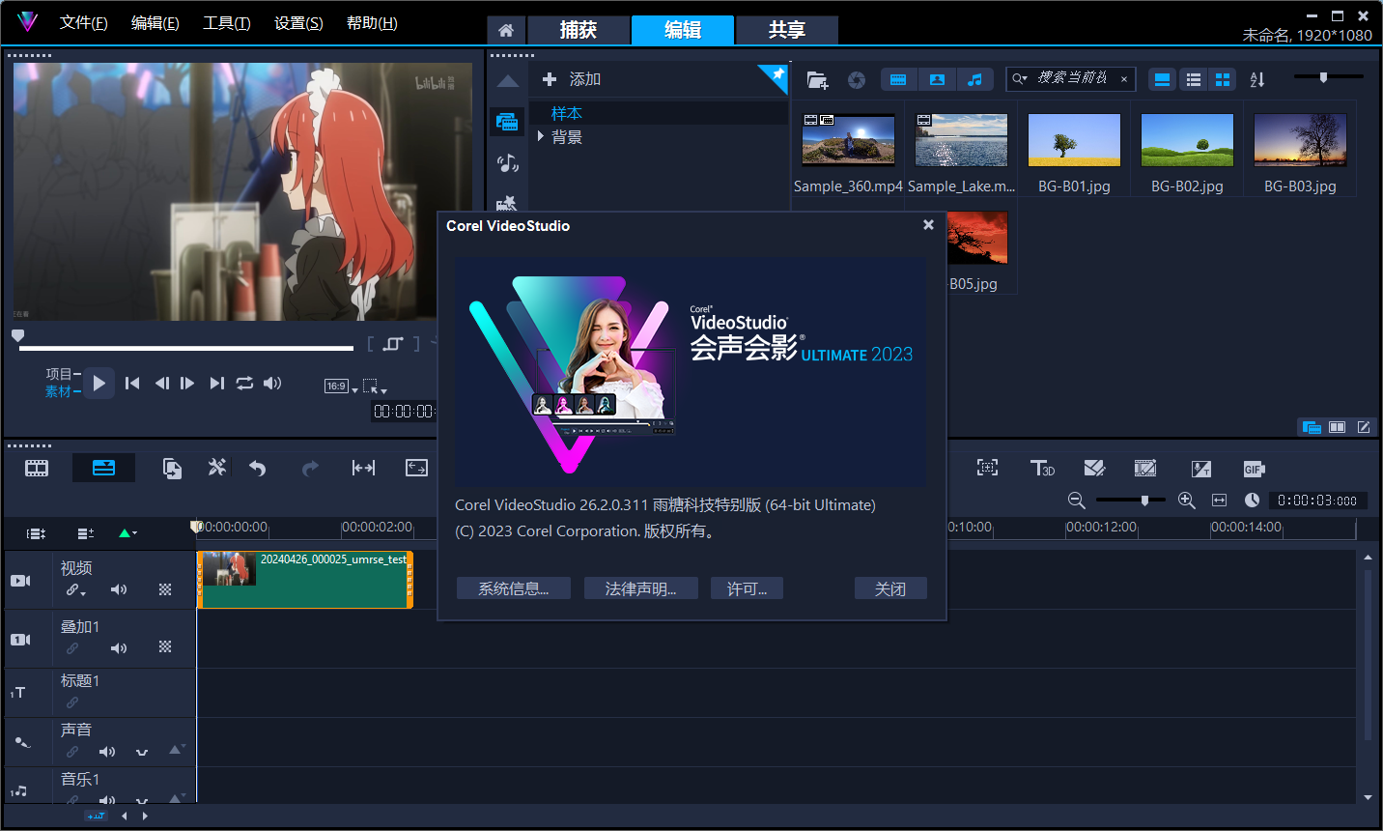
Task: Zoom in the timeline
Action: (1187, 501)
